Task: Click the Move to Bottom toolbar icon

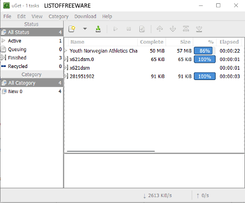Action: coord(199,29)
